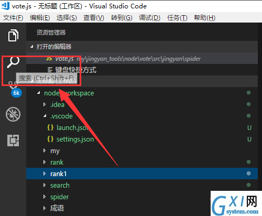Expand the .idea folder arrow
The height and width of the screenshot is (216, 262).
click(x=45, y=104)
